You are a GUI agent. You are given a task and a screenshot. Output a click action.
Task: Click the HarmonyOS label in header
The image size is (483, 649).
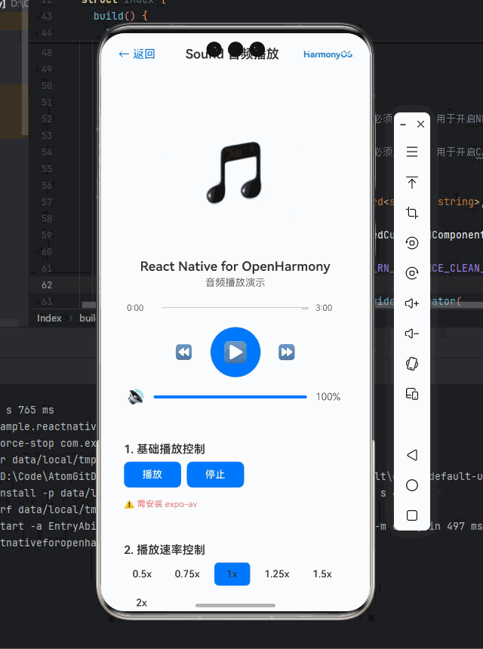coord(328,54)
